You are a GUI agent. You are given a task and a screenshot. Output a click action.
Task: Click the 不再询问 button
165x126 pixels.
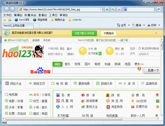pyautogui.click(x=109, y=33)
